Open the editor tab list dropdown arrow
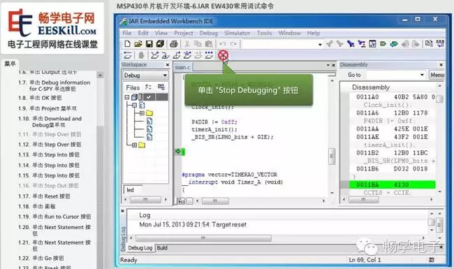The height and width of the screenshot is (269, 454). 328,65
